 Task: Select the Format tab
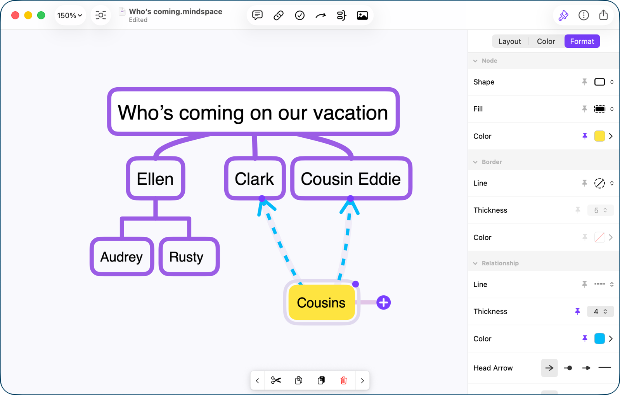582,41
